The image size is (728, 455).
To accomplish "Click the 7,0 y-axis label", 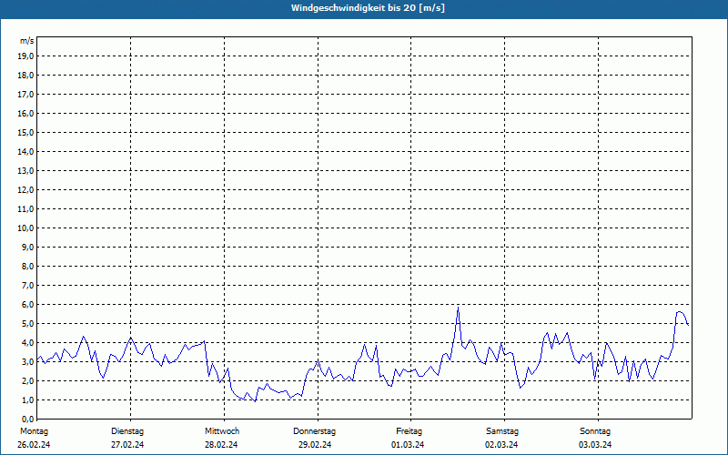I will pos(27,286).
